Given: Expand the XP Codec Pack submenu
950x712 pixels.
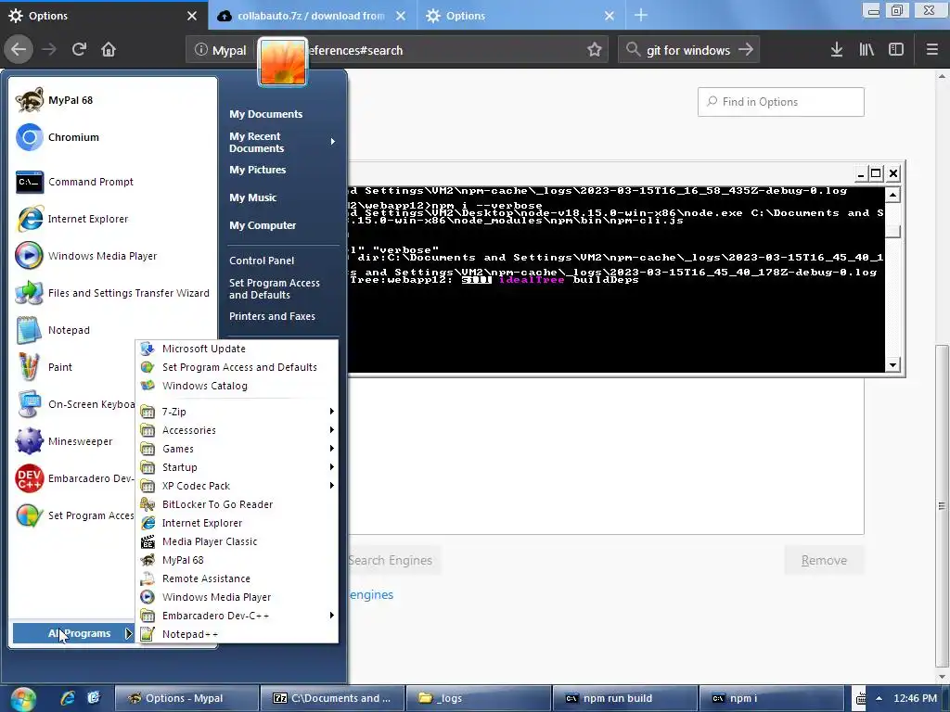Looking at the screenshot, I should pos(237,486).
